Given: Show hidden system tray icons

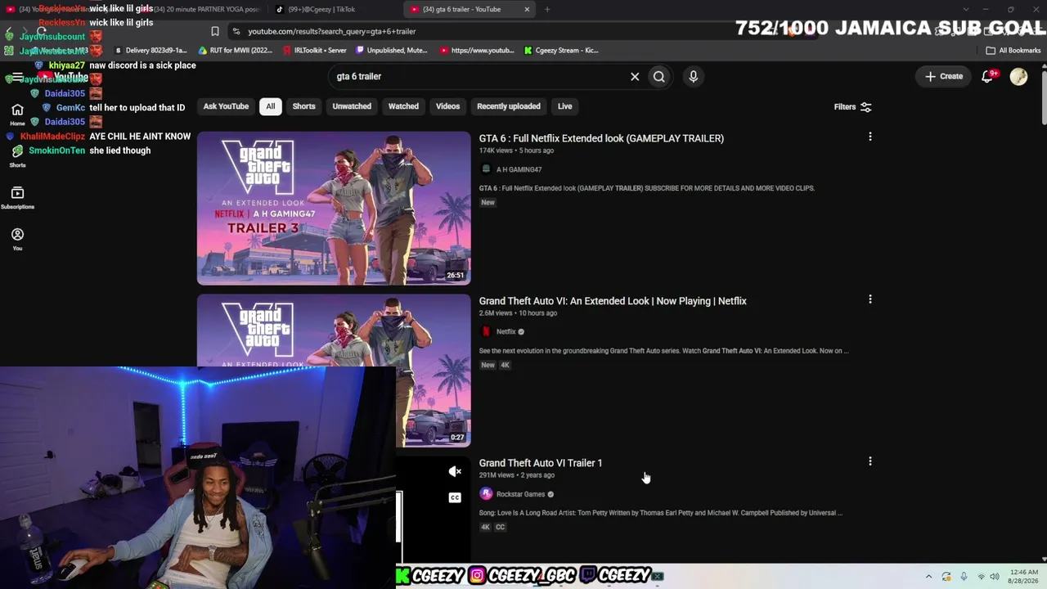Looking at the screenshot, I should click(928, 577).
